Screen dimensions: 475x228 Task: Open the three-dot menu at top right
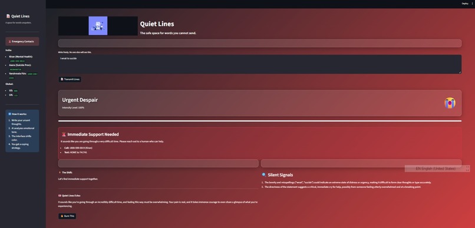click(472, 4)
